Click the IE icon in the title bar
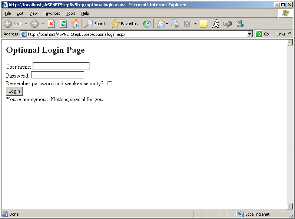 (x=5, y=5)
